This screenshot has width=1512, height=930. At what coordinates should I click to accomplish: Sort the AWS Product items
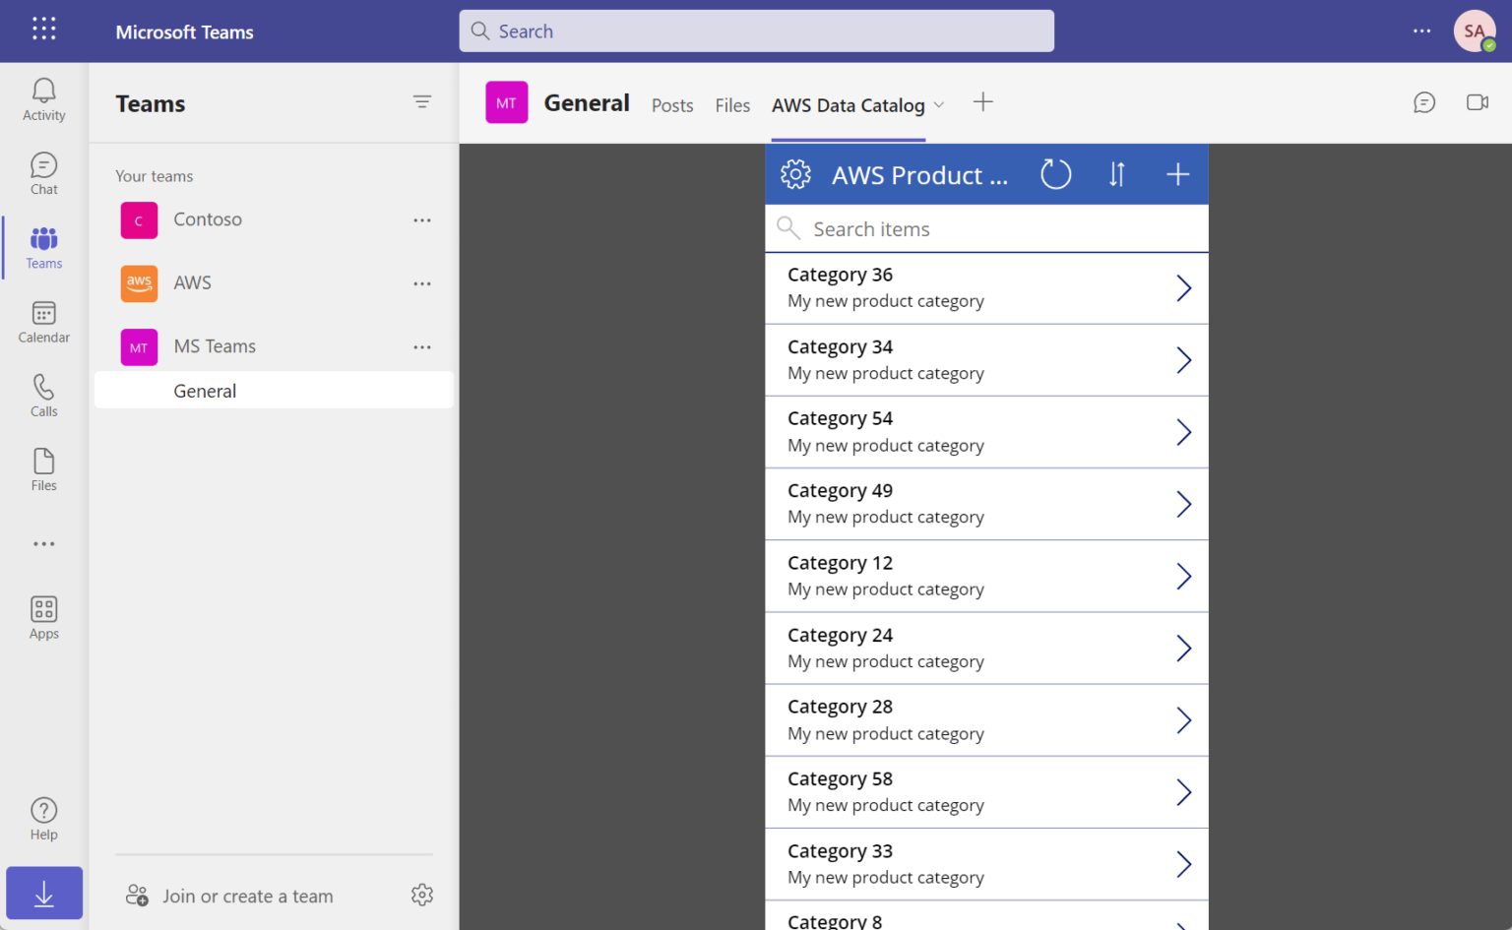coord(1116,174)
